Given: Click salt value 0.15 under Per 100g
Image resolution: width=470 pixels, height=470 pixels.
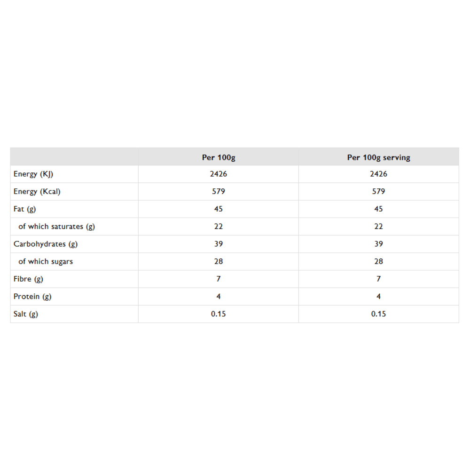Looking at the screenshot, I should tap(219, 314).
